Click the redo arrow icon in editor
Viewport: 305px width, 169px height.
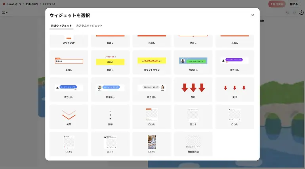[x=294, y=13]
